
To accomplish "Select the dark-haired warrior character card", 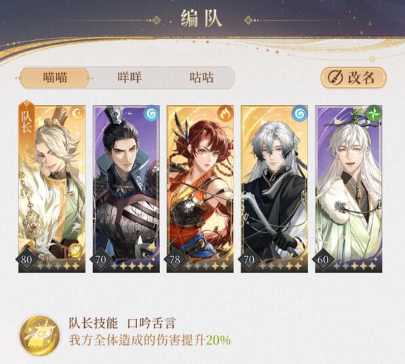I will (126, 188).
